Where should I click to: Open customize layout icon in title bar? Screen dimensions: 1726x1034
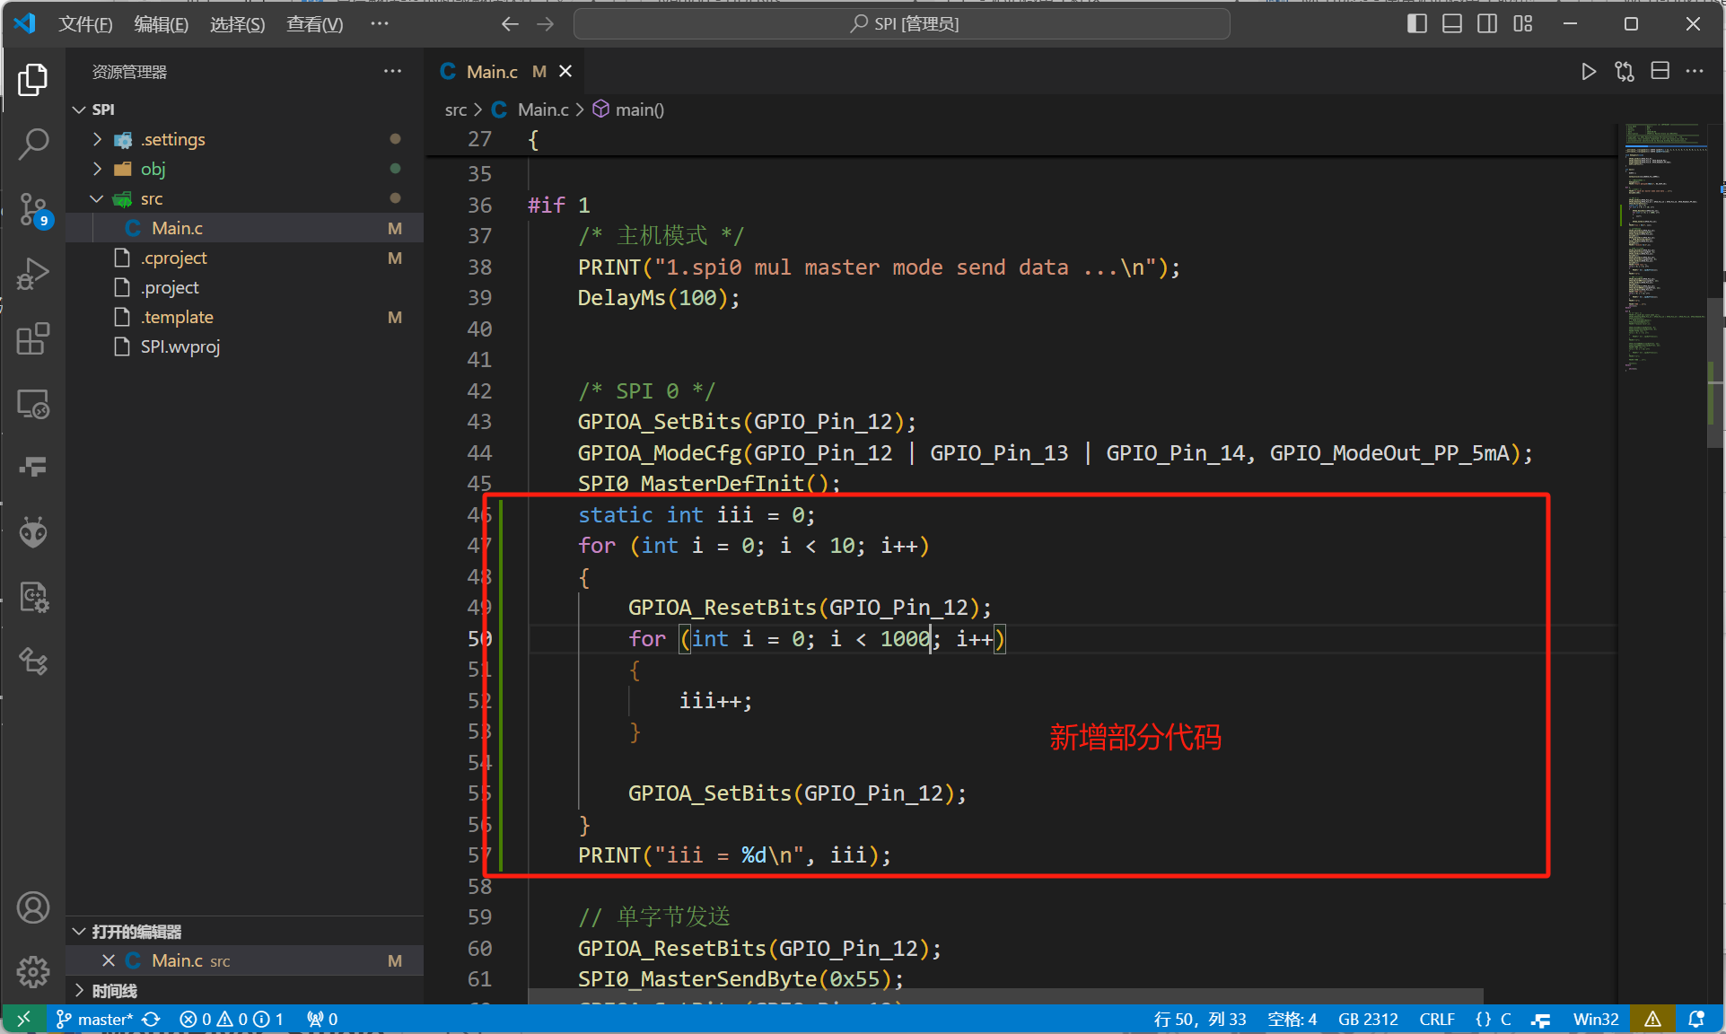[x=1523, y=24]
